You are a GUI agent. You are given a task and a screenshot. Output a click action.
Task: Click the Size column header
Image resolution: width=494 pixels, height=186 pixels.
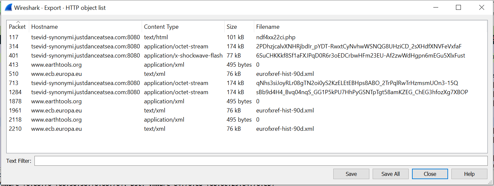click(232, 27)
